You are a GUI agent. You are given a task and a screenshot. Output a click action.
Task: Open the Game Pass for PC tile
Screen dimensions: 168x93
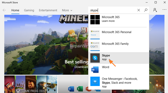(x=31, y=84)
